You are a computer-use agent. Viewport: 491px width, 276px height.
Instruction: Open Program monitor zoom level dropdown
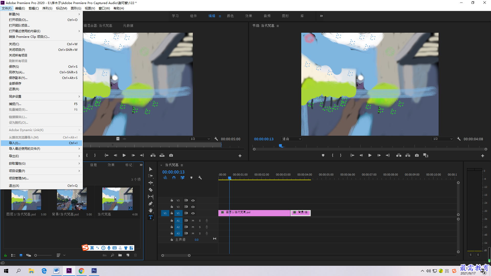pos(292,139)
